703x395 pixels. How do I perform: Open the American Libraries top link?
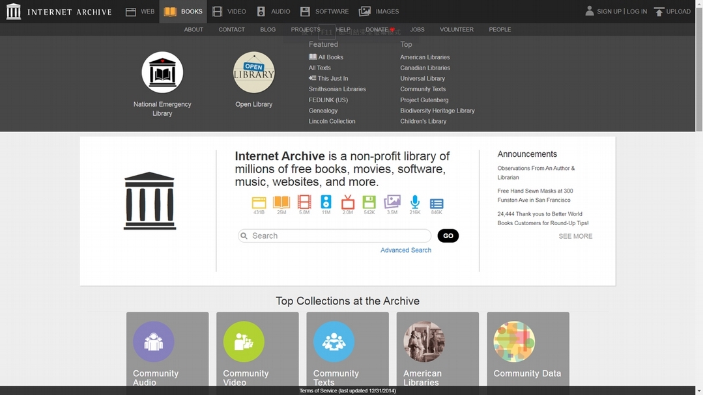pos(425,57)
